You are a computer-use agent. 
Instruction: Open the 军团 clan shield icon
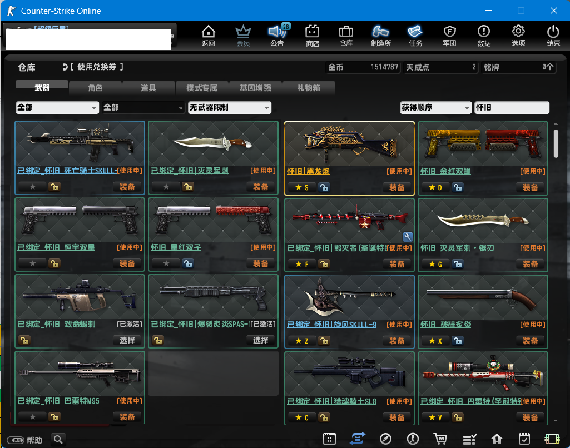tap(449, 36)
